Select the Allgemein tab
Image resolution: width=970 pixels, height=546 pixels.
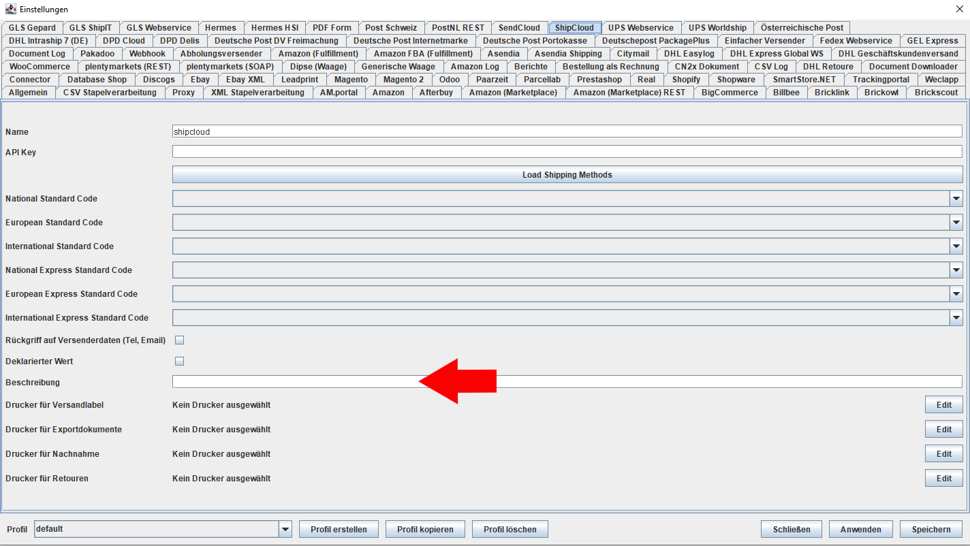coord(29,93)
